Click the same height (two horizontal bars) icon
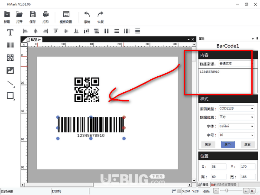The height and width of the screenshot is (195, 260). (117, 31)
